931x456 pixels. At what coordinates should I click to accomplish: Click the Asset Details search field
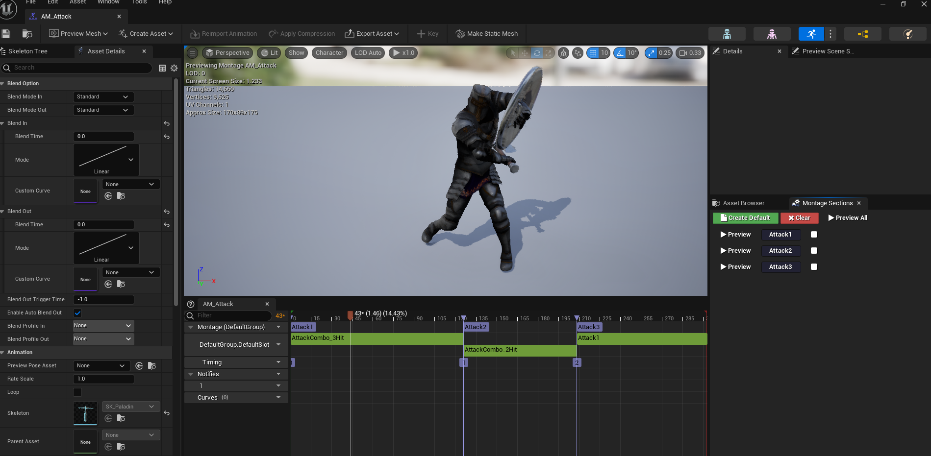[x=77, y=68]
